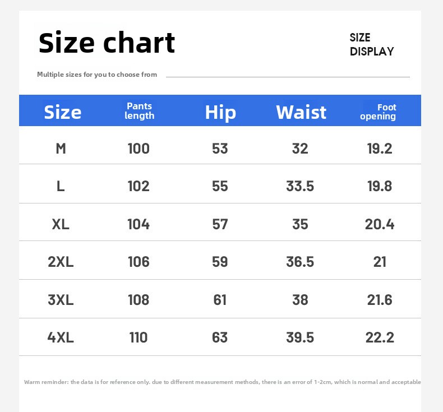This screenshot has width=443, height=412.
Task: Click the "SIZE DISPLAY" label
Action: pos(371,44)
